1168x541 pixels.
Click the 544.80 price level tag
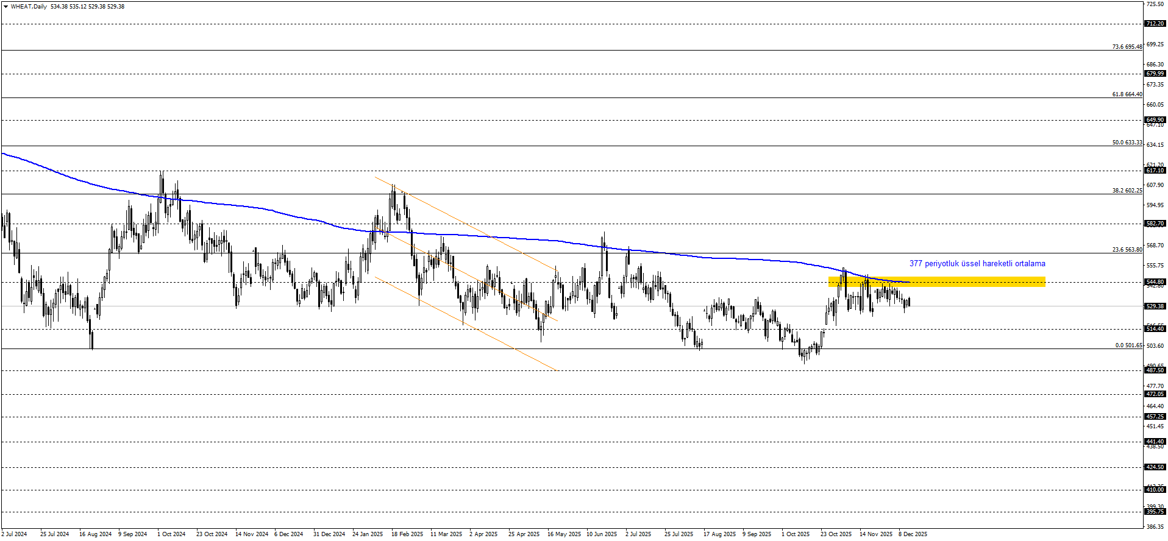click(1155, 282)
